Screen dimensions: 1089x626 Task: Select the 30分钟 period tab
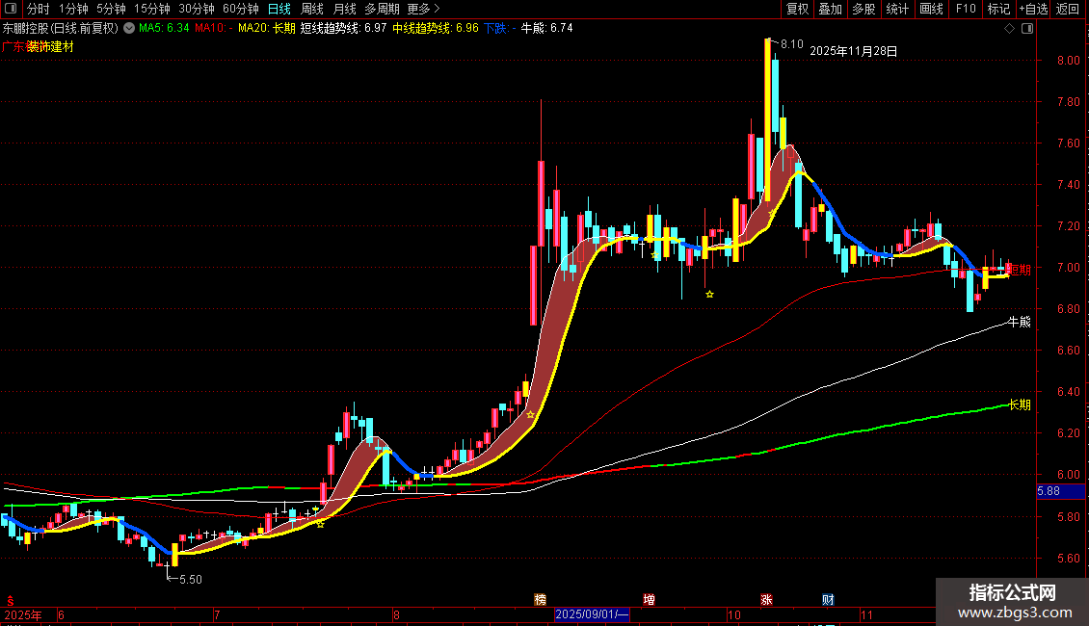[x=197, y=9]
